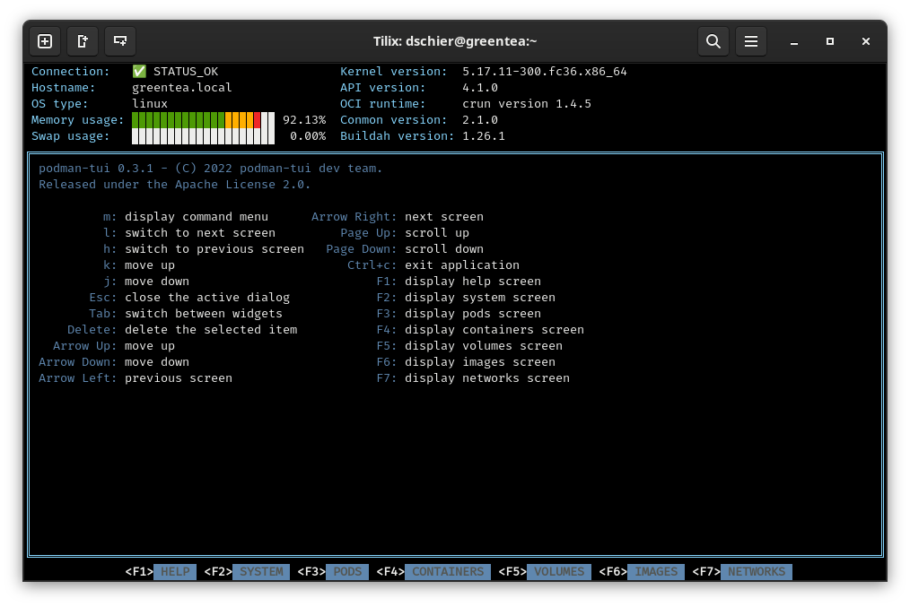Click the swap usage percentage value
The image size is (910, 607).
point(307,135)
